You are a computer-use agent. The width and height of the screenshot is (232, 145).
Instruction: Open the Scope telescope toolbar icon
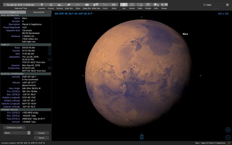point(164,5)
